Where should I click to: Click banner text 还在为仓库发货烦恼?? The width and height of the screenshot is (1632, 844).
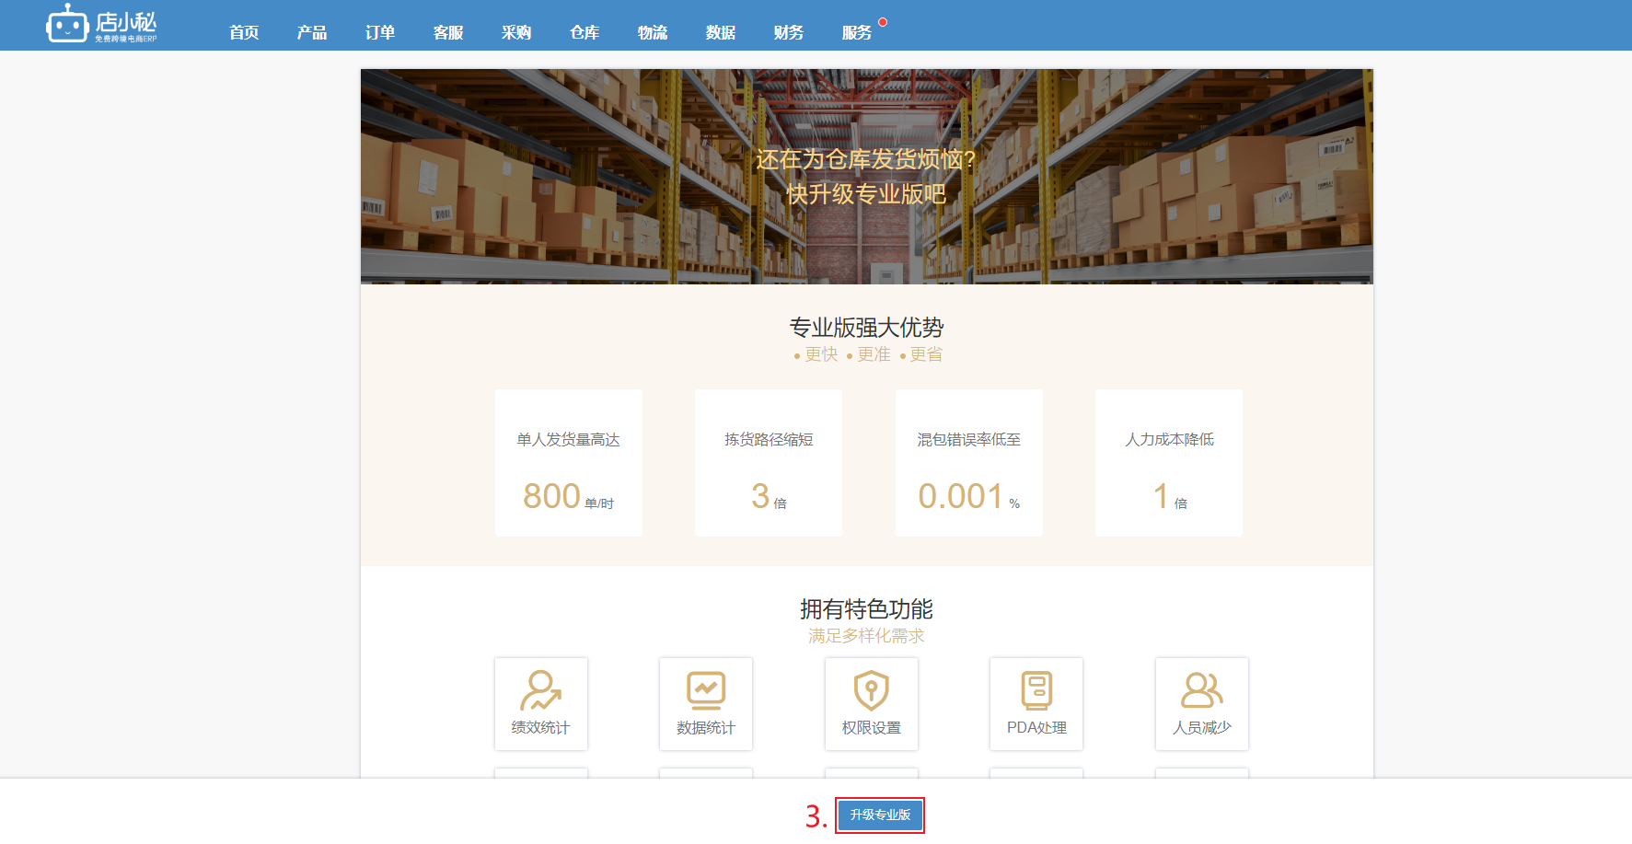pyautogui.click(x=866, y=160)
